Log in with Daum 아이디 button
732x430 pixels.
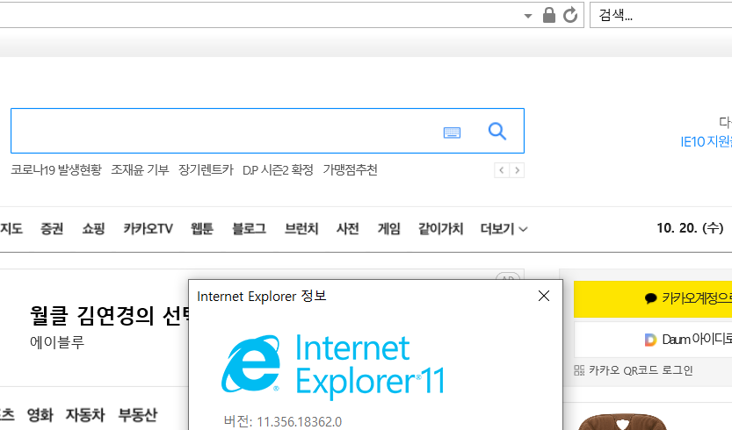coord(653,340)
